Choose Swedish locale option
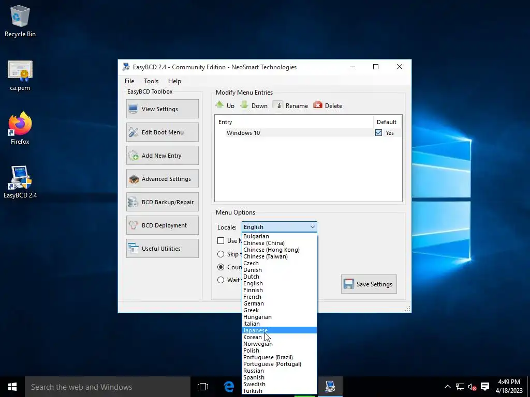530x397 pixels. coord(279,384)
